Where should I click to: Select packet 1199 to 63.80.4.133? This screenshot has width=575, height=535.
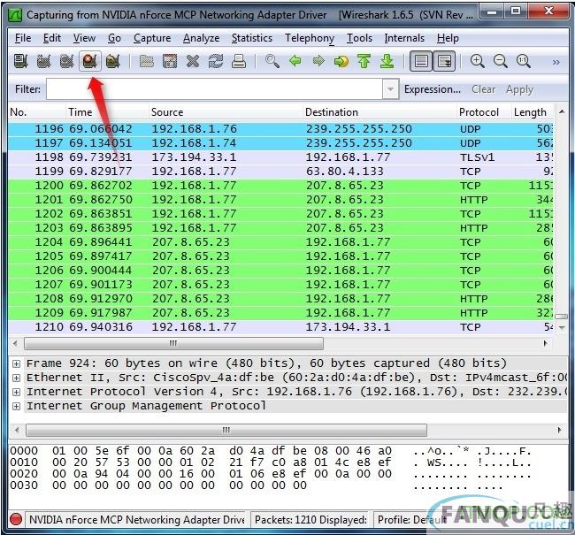pos(280,172)
